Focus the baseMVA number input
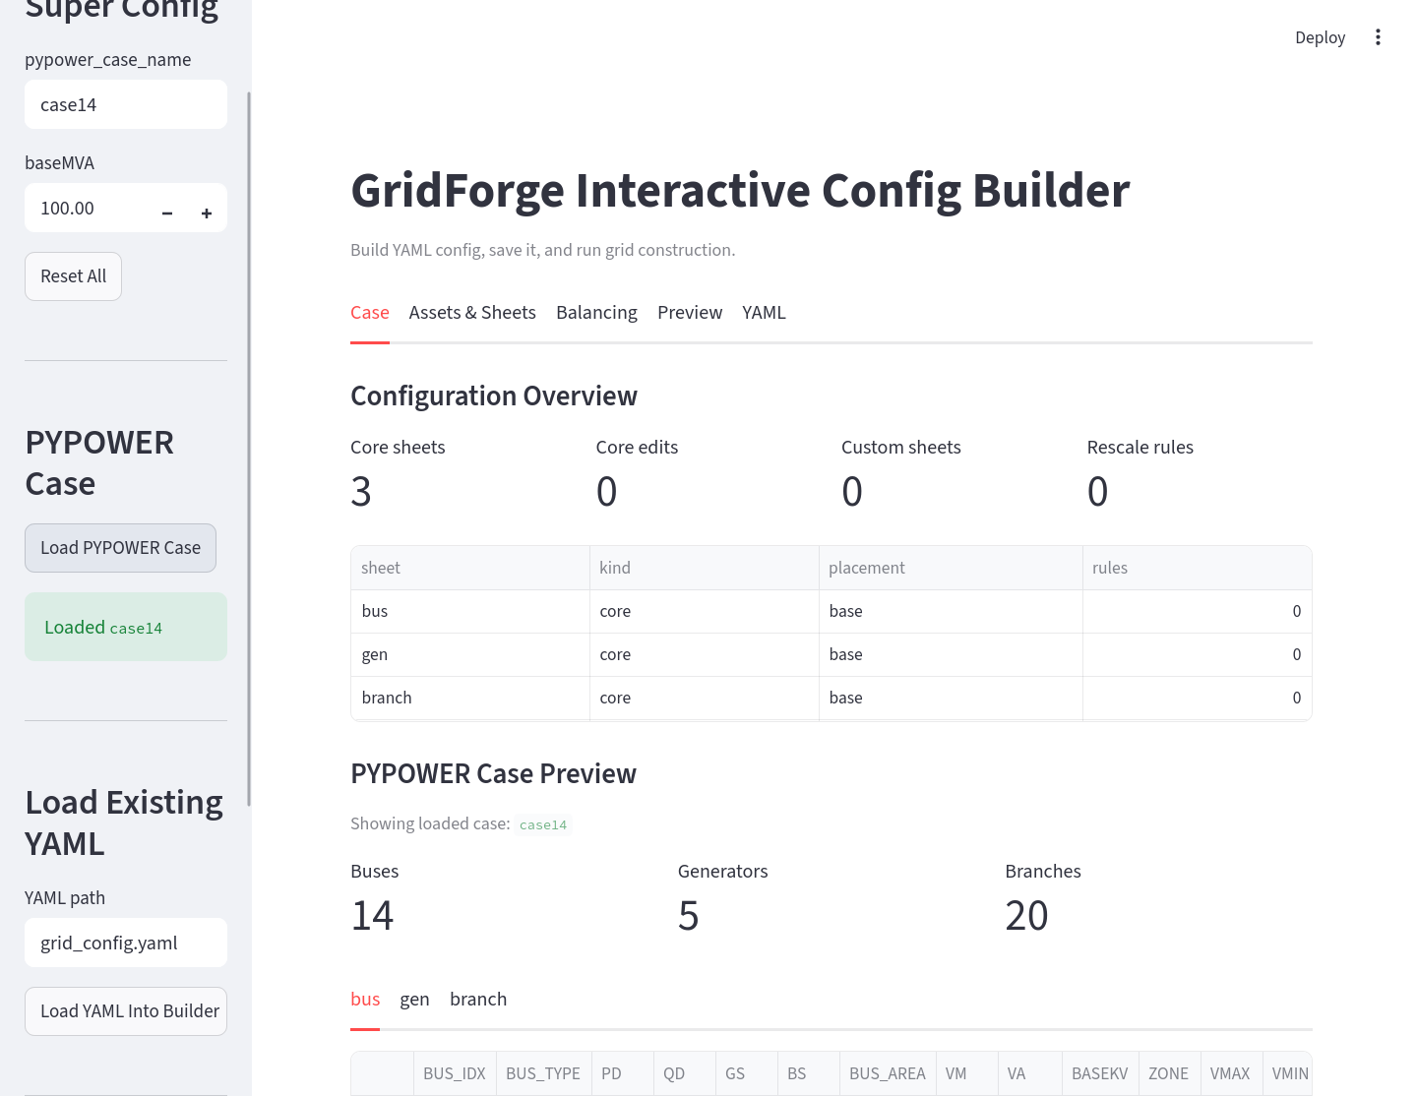1417x1096 pixels. 87,208
